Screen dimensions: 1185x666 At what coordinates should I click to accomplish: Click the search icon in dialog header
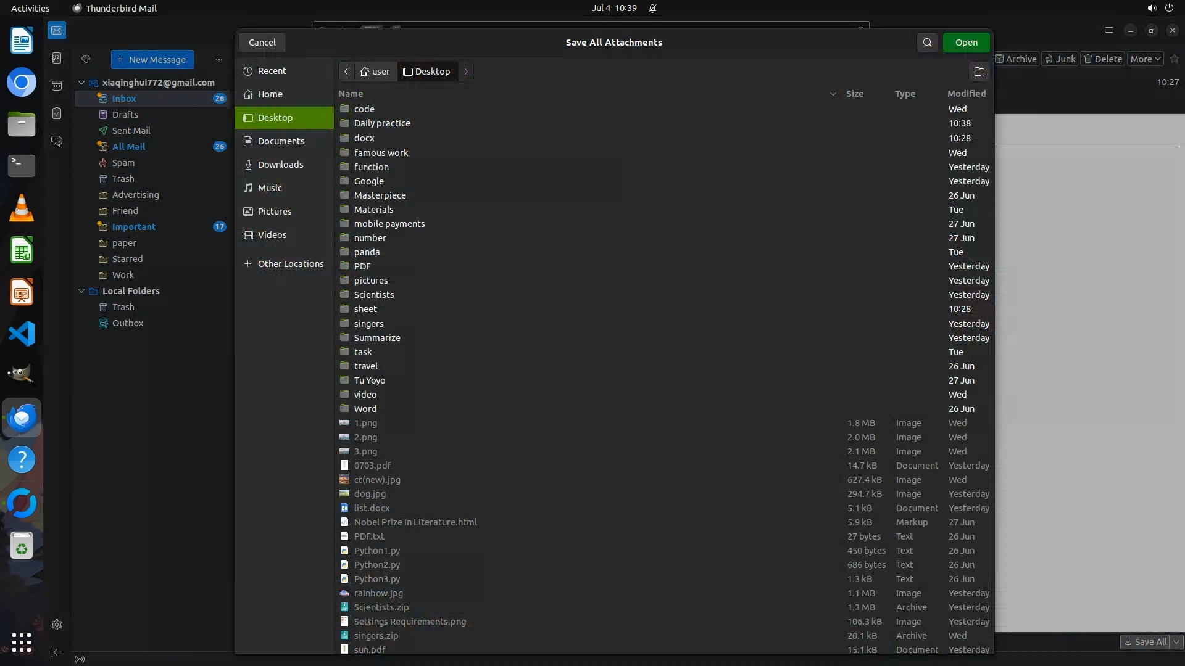click(x=927, y=43)
